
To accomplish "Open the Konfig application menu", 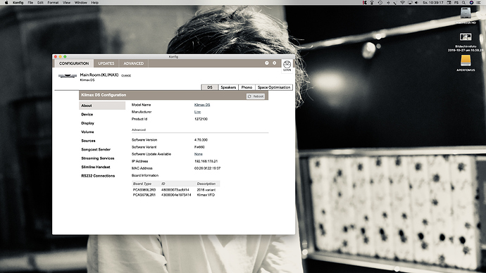I will click(x=18, y=3).
